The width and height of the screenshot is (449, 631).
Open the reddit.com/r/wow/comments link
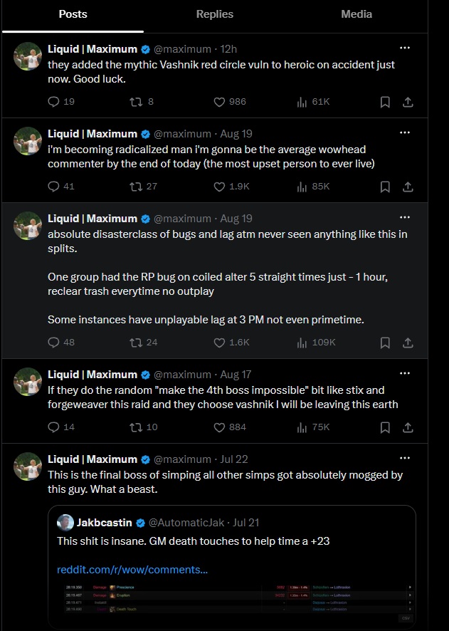(132, 570)
